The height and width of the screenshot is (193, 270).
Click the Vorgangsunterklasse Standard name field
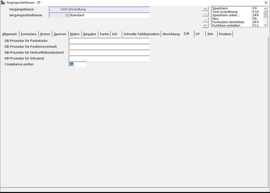click(x=109, y=15)
